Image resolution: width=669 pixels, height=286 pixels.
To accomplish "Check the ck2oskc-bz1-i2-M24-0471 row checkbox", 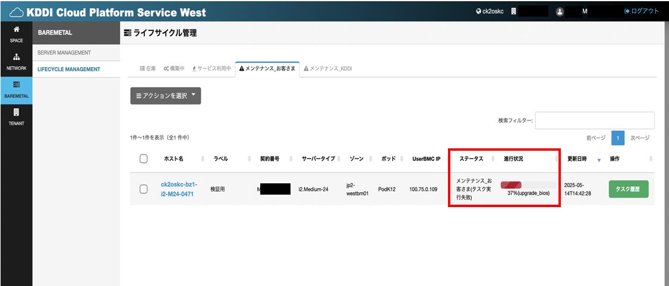I will 144,189.
